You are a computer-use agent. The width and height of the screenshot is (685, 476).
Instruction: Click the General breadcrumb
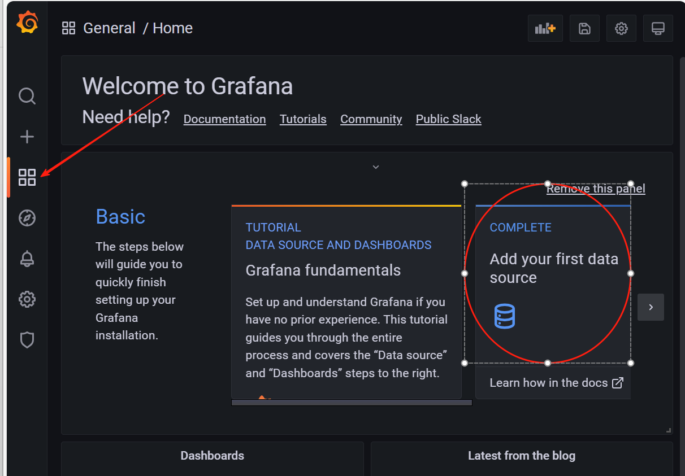pyautogui.click(x=109, y=28)
